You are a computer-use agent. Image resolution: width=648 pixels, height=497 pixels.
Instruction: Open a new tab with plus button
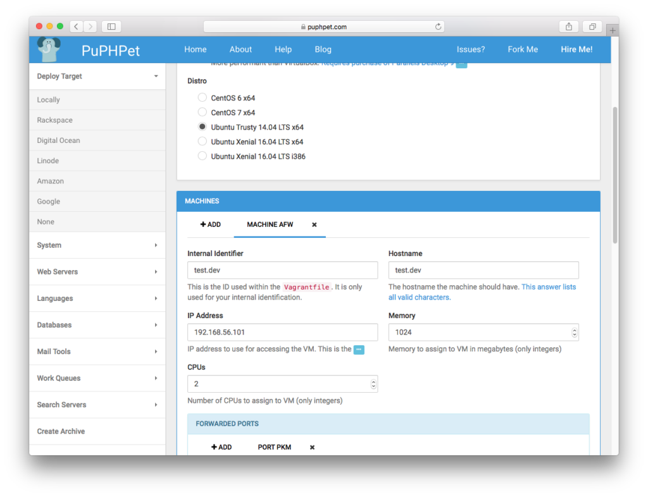point(613,30)
